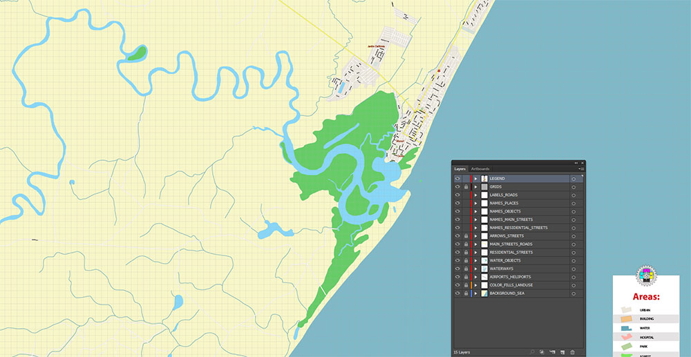Expand the ARROWS_STREETS layer triangle

click(476, 236)
